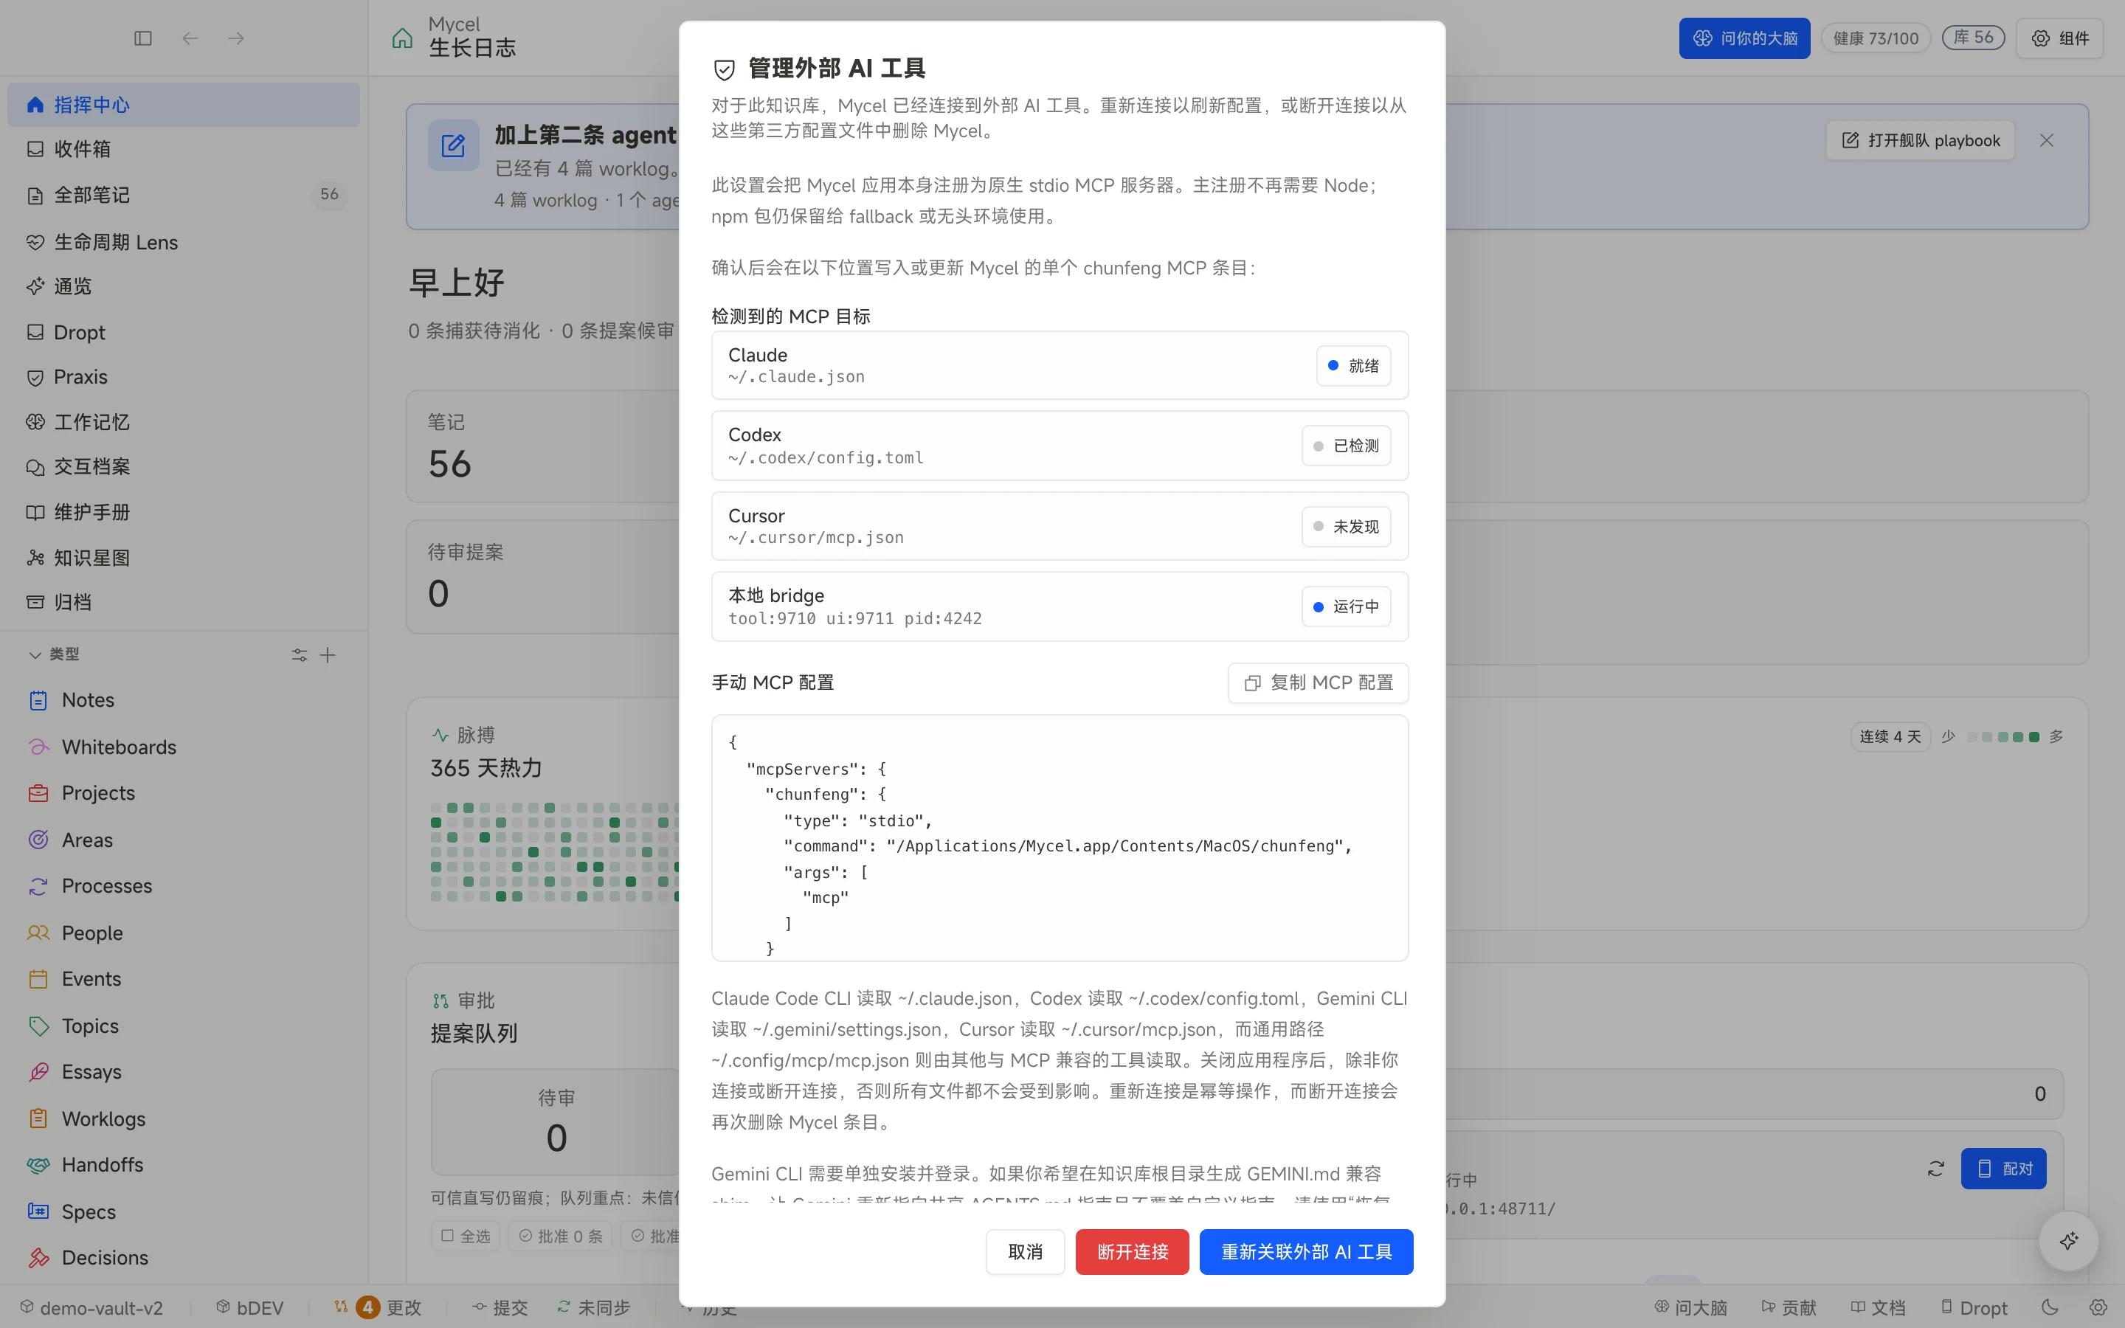
Task: Select the Decisions type
Action: click(184, 1258)
